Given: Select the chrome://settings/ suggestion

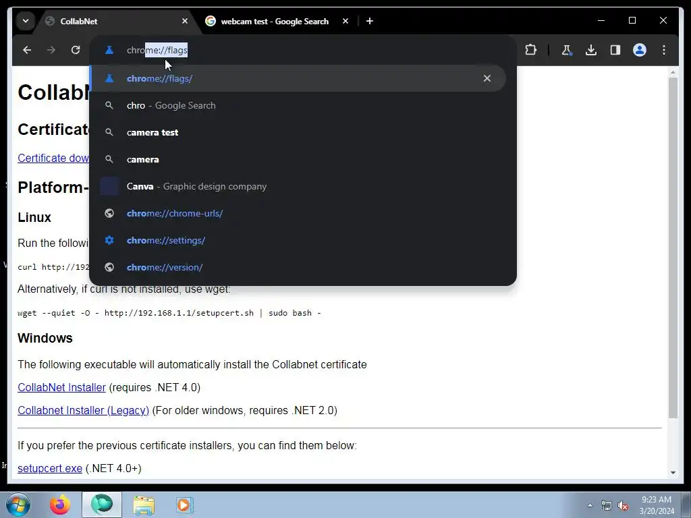Looking at the screenshot, I should pyautogui.click(x=298, y=241).
